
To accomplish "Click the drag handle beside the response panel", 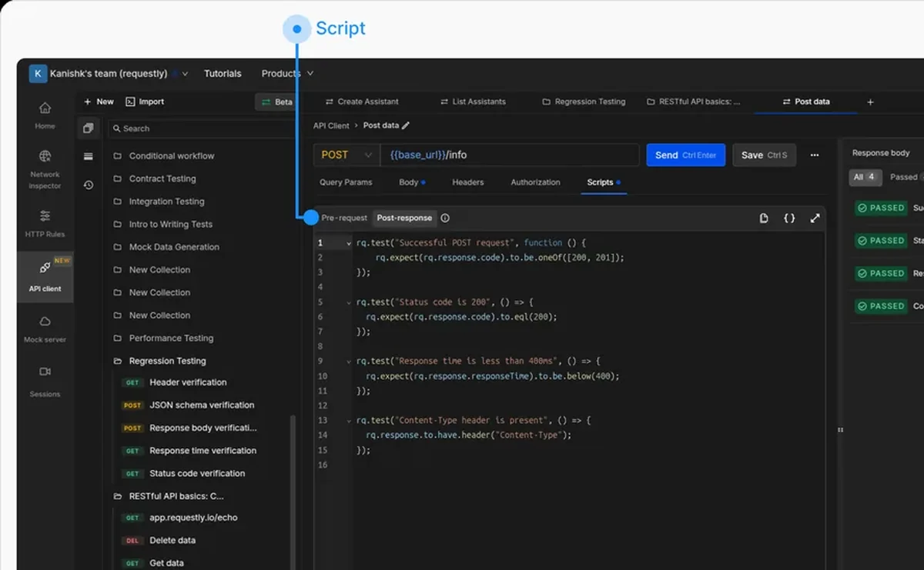I will tap(840, 430).
